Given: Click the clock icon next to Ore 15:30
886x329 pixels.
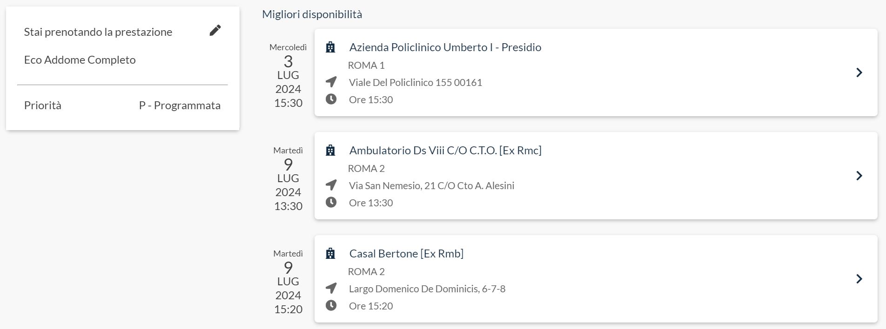Looking at the screenshot, I should coord(331,99).
